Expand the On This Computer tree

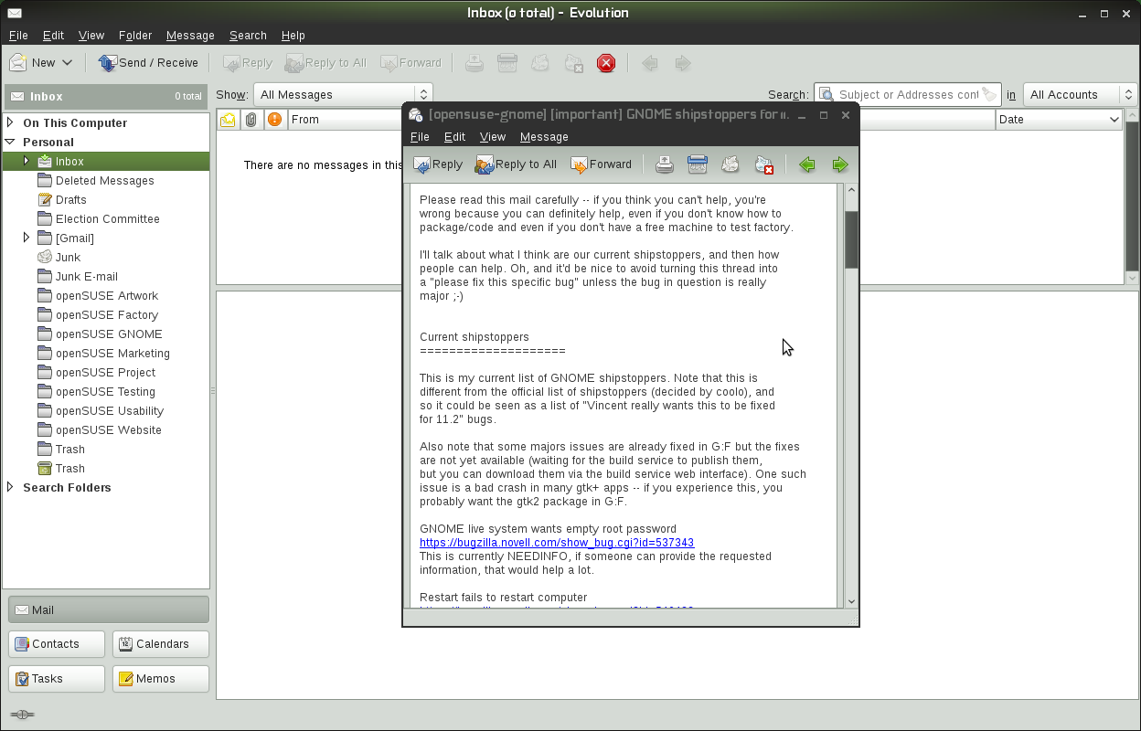pyautogui.click(x=10, y=122)
